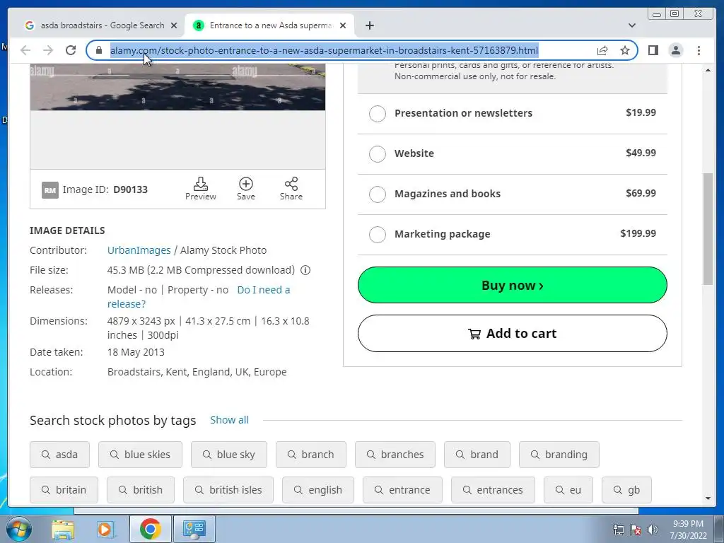
Task: Open Action Center flag tray icon
Action: click(x=636, y=530)
